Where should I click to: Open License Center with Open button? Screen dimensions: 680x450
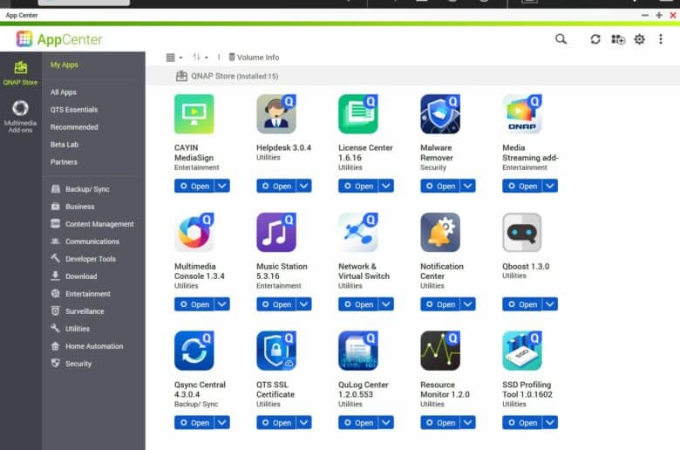coord(358,186)
